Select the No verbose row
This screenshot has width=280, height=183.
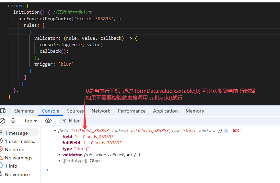(19, 174)
